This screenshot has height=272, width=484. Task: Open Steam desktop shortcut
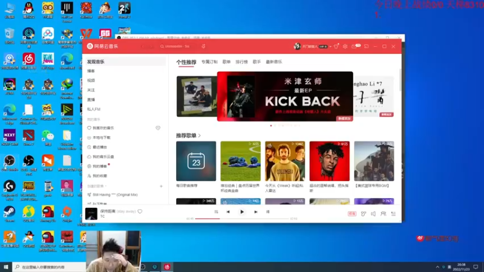(x=10, y=214)
